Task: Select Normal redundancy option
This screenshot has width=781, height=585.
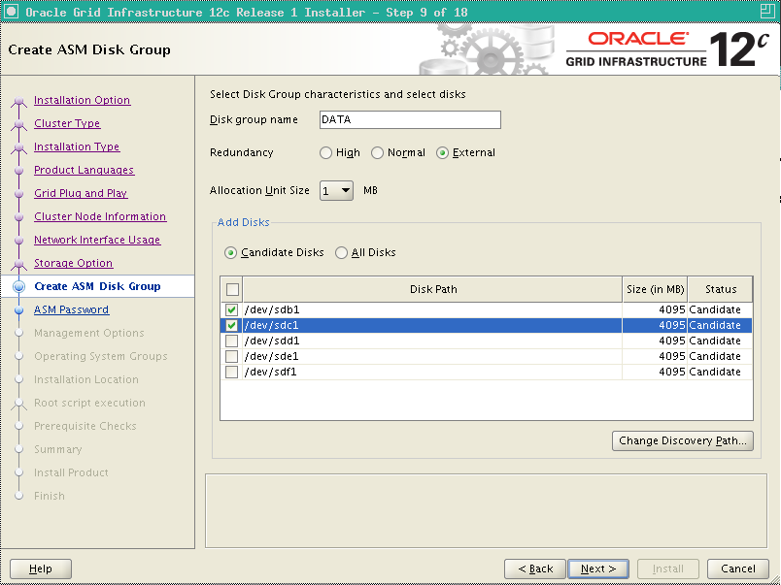Action: point(378,152)
